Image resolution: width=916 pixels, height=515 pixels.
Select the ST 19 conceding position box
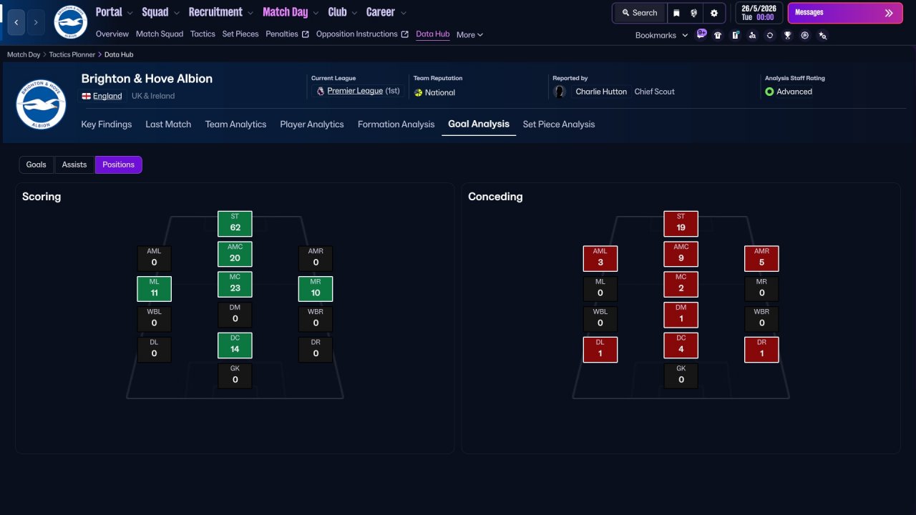tap(681, 224)
